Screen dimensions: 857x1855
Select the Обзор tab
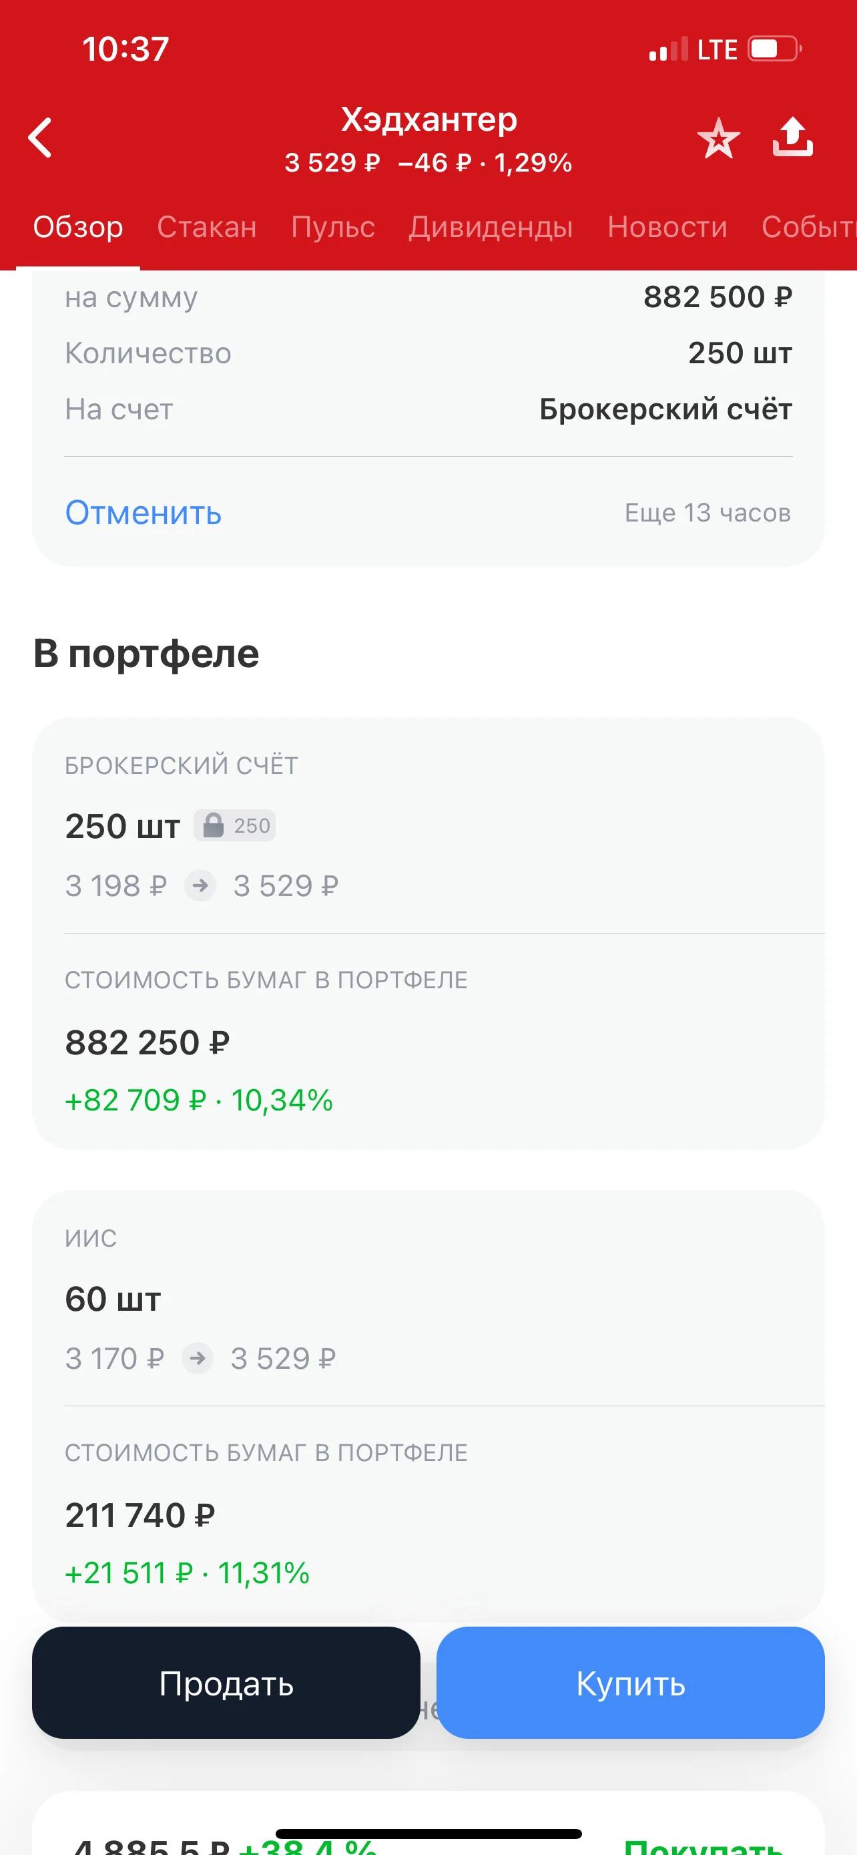(77, 228)
